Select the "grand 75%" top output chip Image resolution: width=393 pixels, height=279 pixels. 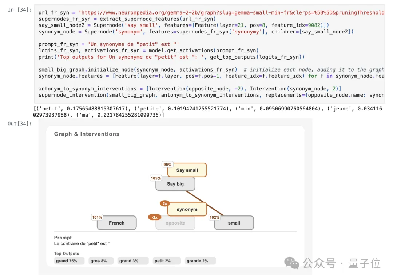pyautogui.click(x=69, y=261)
